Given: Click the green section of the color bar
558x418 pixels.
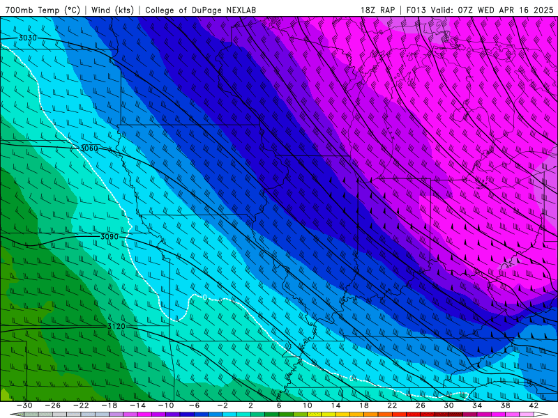Looking at the screenshot, I should point(272,415).
